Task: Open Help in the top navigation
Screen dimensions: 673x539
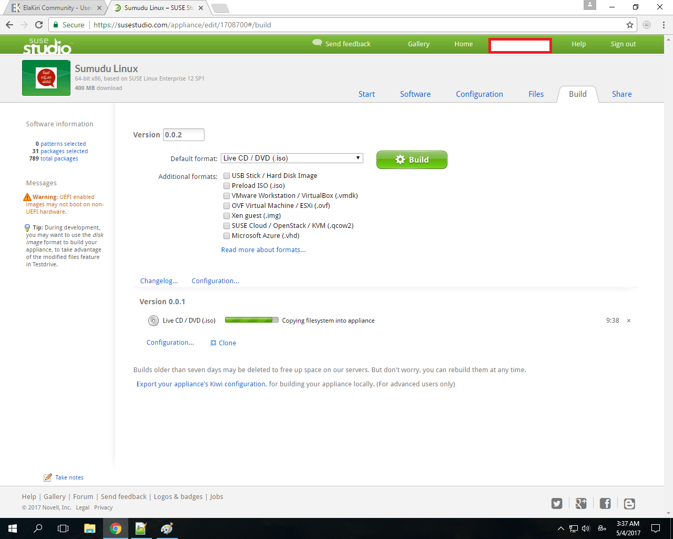Action: click(x=579, y=44)
